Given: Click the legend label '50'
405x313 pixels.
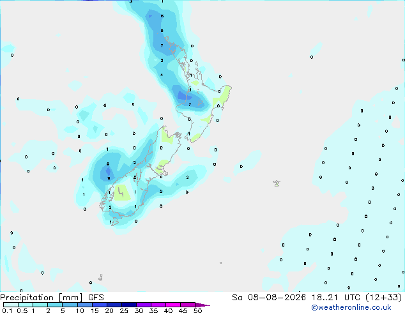Looking at the screenshot, I should (197, 310).
